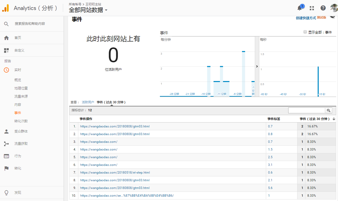Click the 事件操作 column header

pyautogui.click(x=86, y=119)
